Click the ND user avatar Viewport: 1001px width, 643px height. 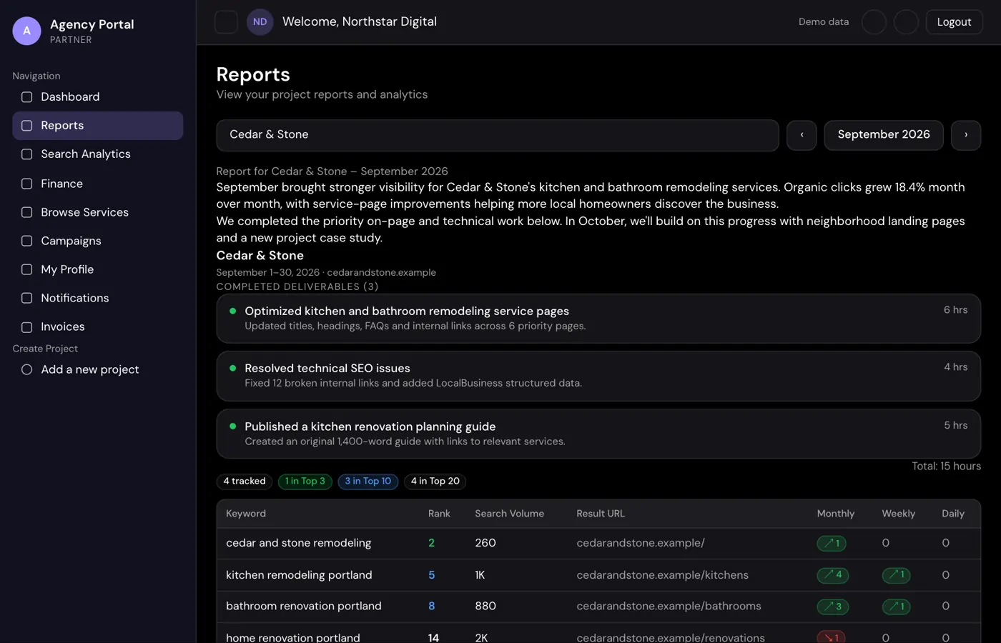click(x=260, y=22)
